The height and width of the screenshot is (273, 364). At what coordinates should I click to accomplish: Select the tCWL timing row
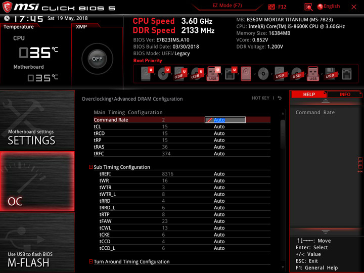coord(185,227)
